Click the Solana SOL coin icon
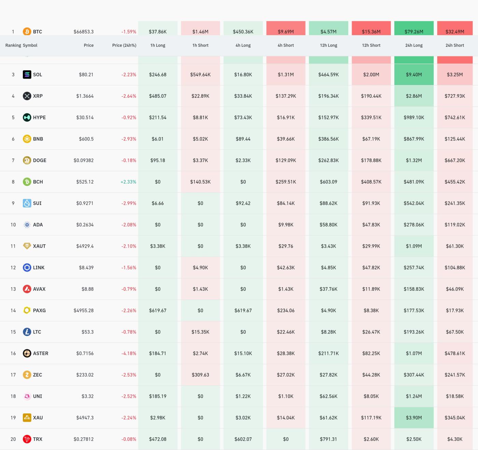 coord(27,74)
